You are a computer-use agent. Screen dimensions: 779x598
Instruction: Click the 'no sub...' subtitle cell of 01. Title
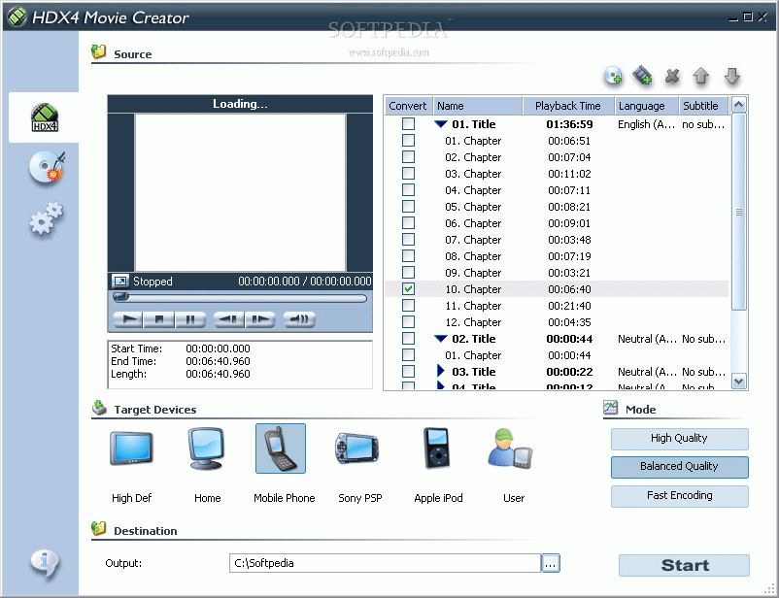pos(703,124)
